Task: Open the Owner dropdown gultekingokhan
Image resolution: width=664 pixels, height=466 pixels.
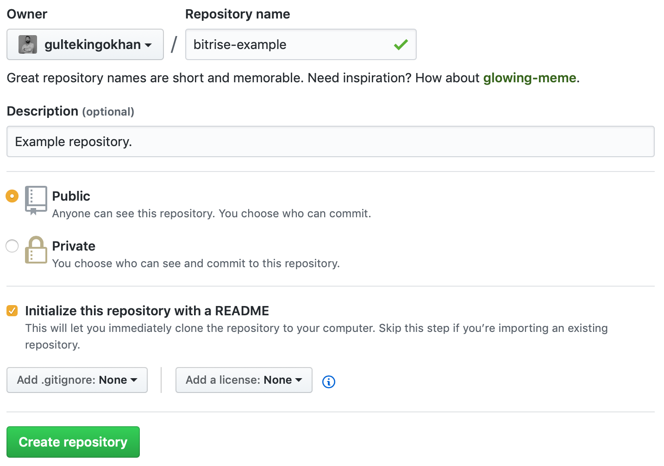Action: point(85,44)
